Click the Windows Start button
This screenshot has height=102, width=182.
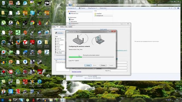click(3, 100)
